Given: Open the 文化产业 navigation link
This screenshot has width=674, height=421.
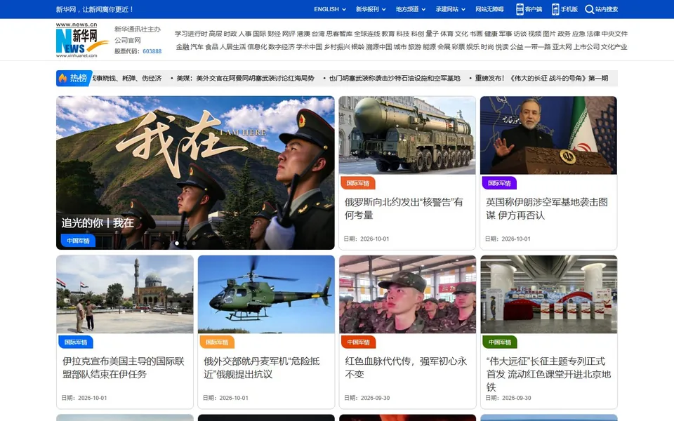Looking at the screenshot, I should click(614, 47).
